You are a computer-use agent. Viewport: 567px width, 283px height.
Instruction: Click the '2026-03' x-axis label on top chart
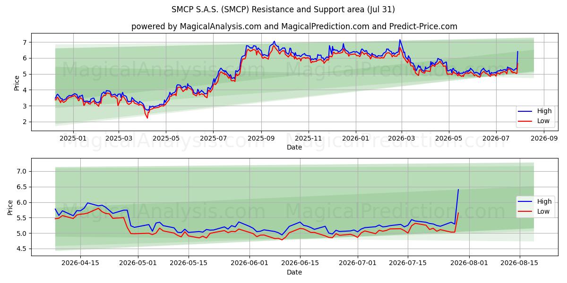point(401,139)
